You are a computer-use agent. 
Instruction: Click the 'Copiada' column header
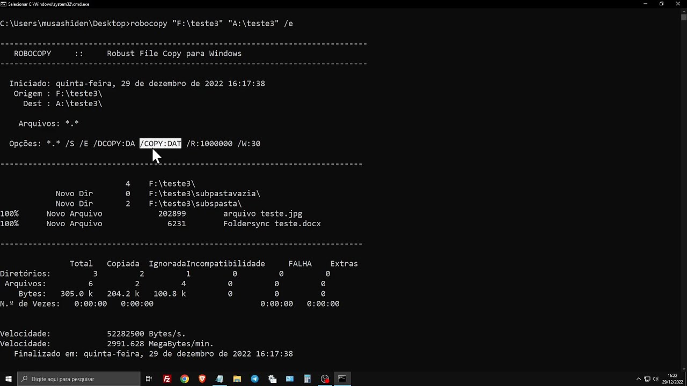tap(123, 264)
